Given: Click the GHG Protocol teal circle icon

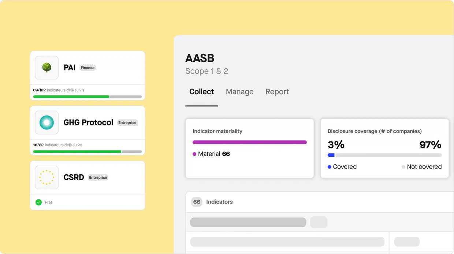Looking at the screenshot, I should 46,122.
